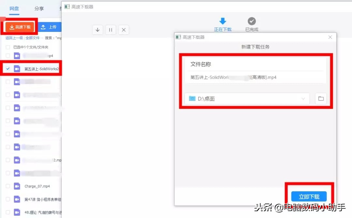Click the 正在下载 download status icon

(x=223, y=20)
